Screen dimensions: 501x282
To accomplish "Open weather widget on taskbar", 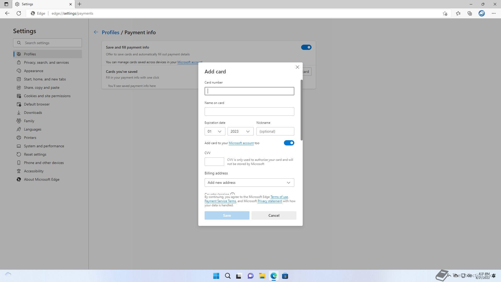I will 8,274.
